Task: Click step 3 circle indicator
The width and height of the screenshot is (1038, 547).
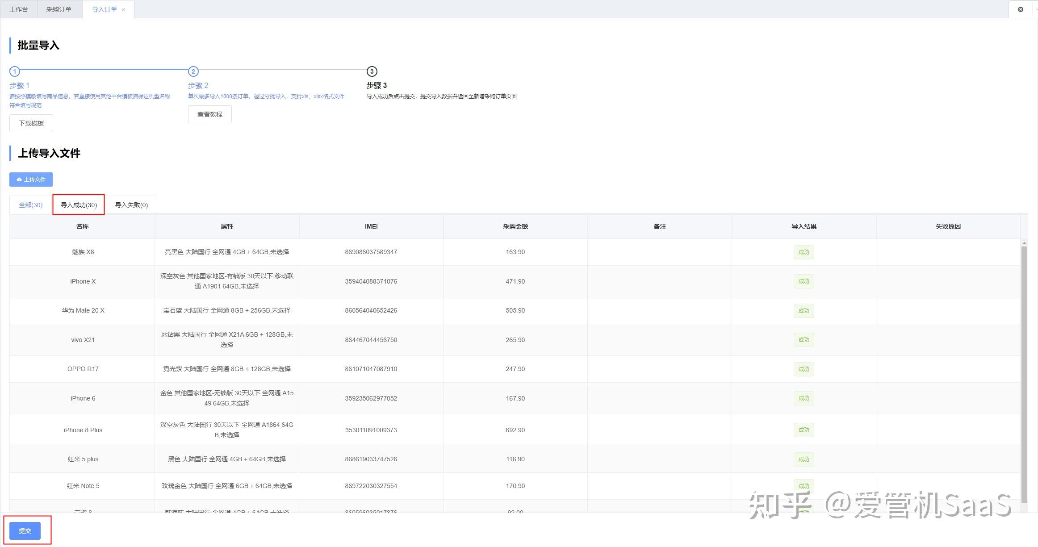Action: click(x=372, y=71)
